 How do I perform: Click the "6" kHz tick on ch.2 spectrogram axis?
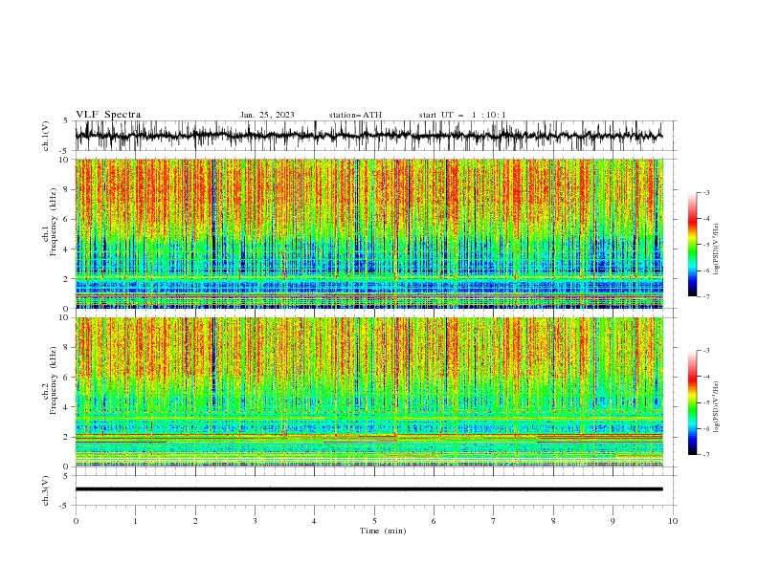tap(68, 378)
